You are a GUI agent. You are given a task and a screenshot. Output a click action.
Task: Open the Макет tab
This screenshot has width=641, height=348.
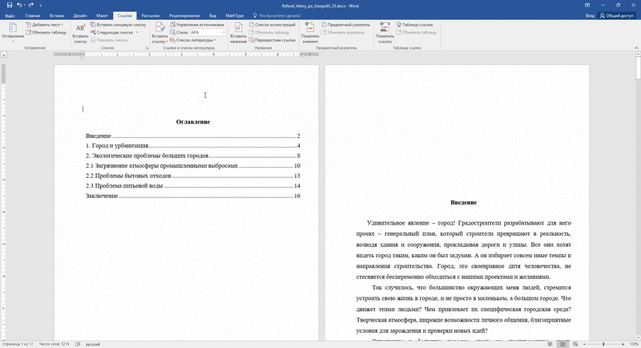[103, 15]
